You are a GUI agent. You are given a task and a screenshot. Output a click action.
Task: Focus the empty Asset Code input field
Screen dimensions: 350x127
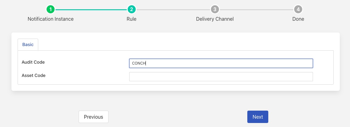[221, 77]
